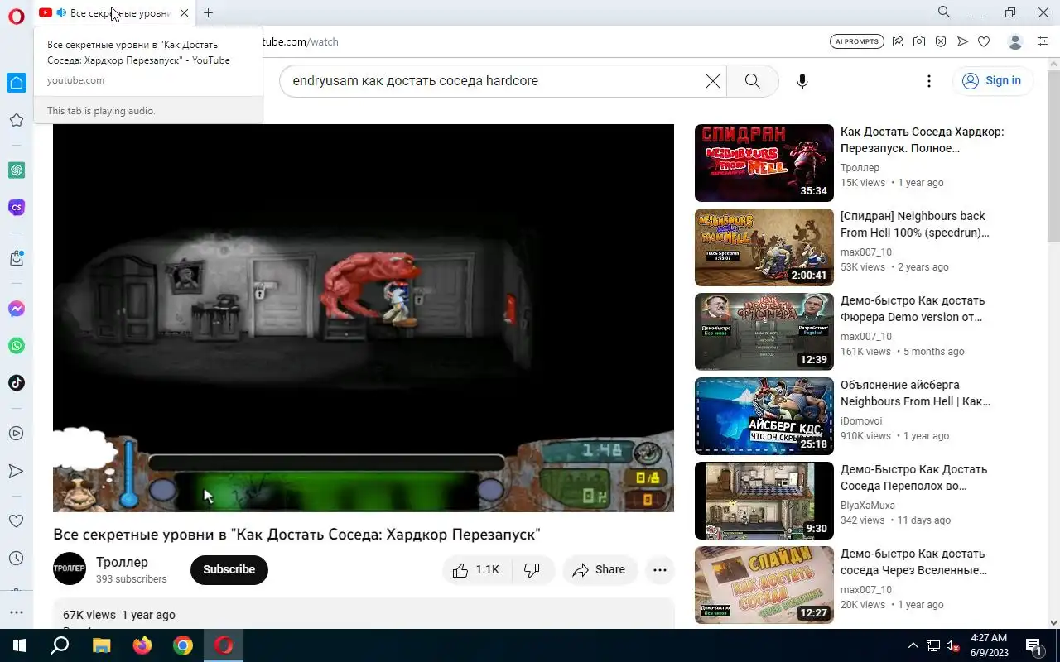This screenshot has height=662, width=1060.
Task: Click the iDomovoi channel name
Action: pyautogui.click(x=861, y=420)
